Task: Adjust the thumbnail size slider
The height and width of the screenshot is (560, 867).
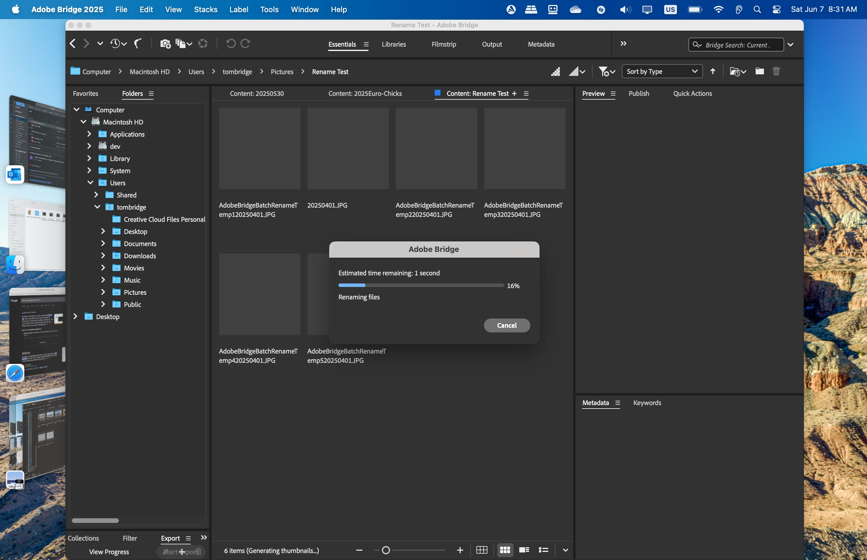Action: [386, 550]
